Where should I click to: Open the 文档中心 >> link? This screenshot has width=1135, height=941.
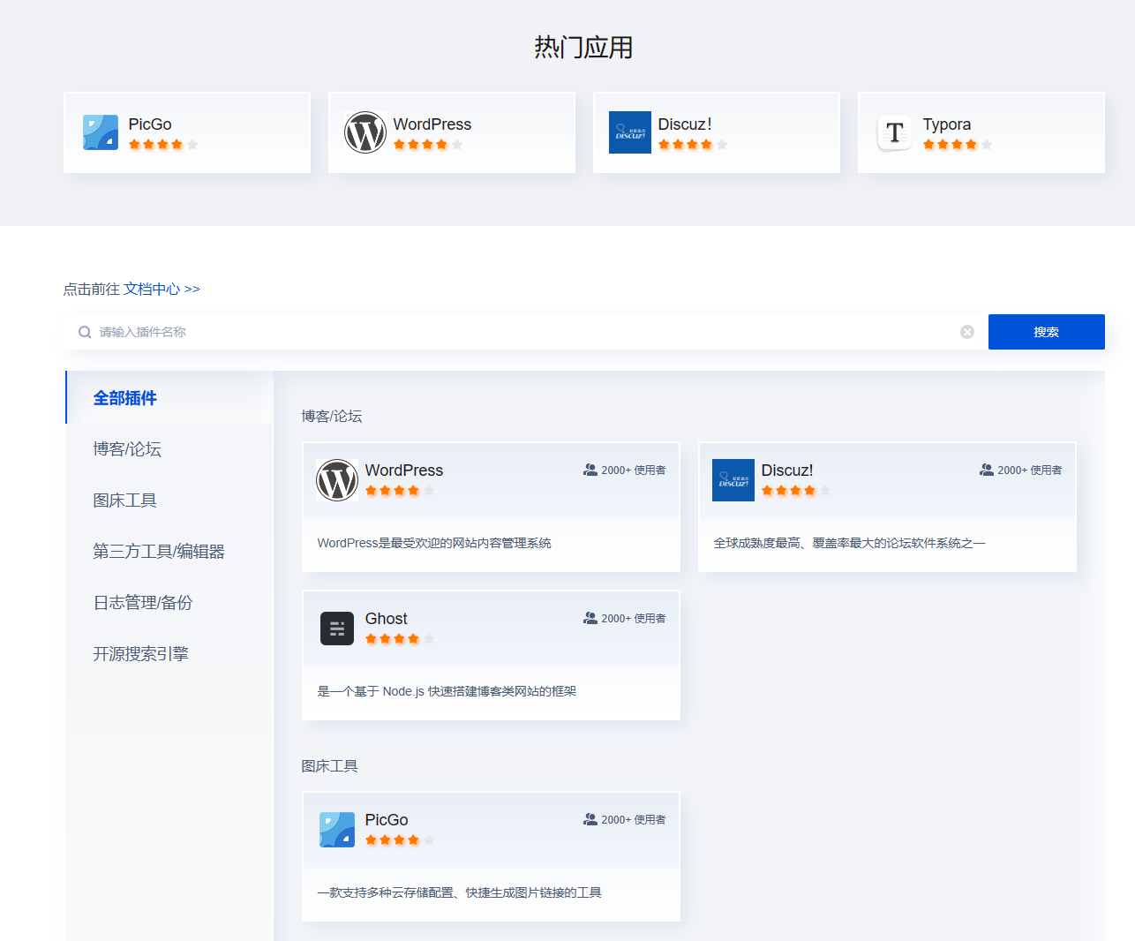click(162, 289)
